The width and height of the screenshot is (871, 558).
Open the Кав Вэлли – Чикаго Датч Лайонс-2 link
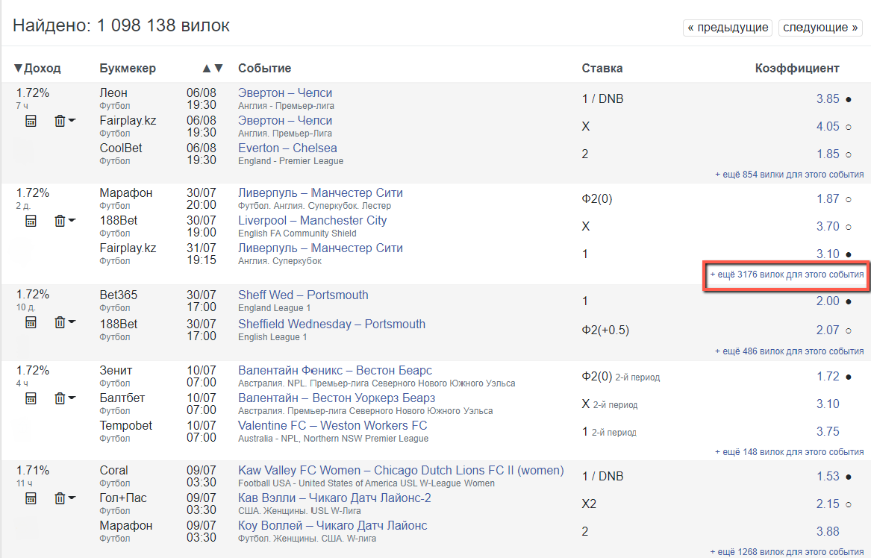[x=334, y=498]
